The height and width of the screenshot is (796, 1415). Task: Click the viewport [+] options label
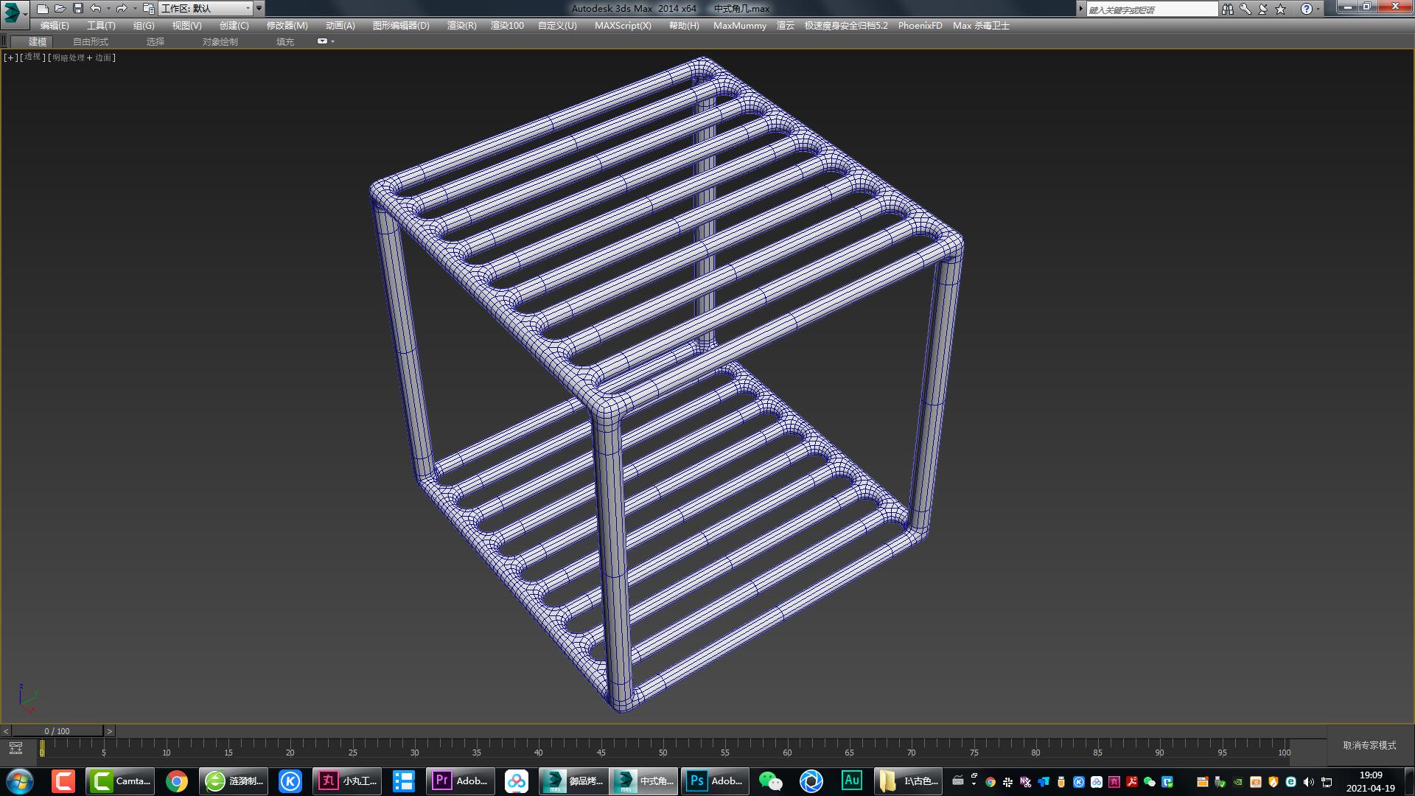pyautogui.click(x=10, y=57)
